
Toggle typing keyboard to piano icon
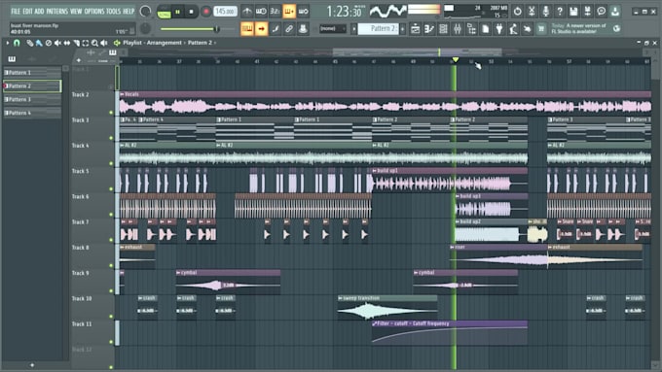[x=247, y=29]
